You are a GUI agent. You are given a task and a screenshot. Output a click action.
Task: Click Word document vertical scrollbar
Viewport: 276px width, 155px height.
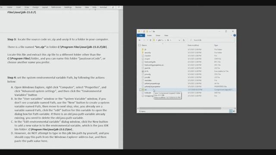point(121,79)
